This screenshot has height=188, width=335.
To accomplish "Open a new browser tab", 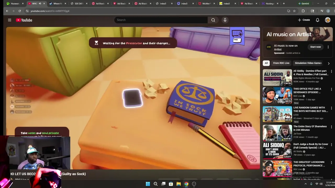I will pyautogui.click(x=284, y=4).
